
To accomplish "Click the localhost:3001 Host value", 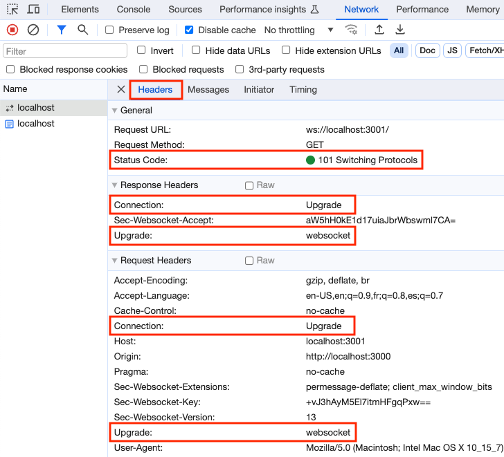I will [x=335, y=341].
